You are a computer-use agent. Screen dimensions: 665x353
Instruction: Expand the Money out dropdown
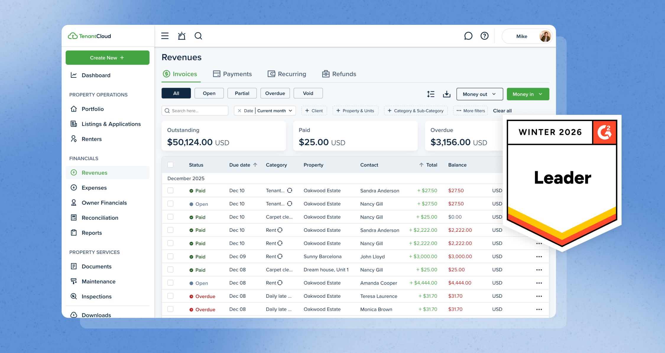tap(479, 94)
